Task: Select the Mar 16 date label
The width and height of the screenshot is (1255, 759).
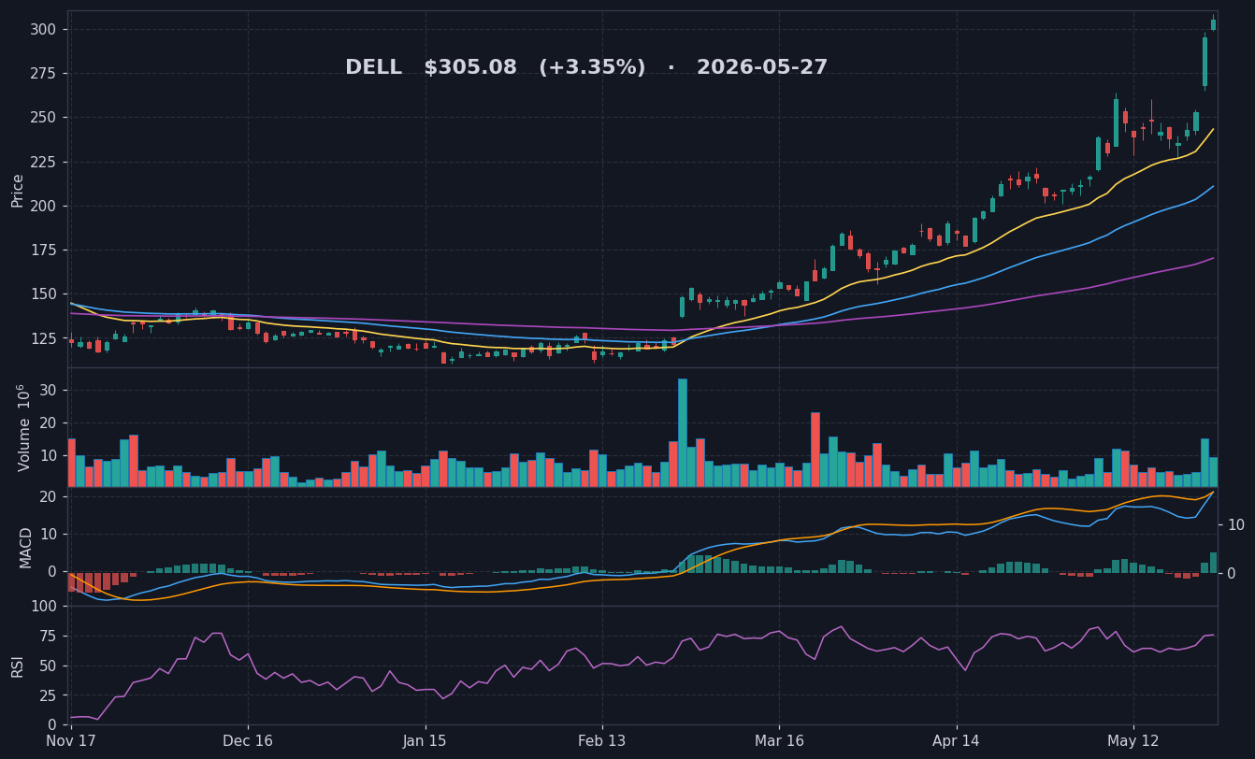Action: [779, 741]
